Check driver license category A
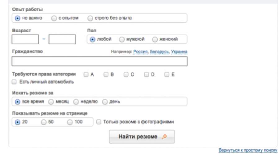This screenshot has width=279, height=157. click(x=86, y=74)
